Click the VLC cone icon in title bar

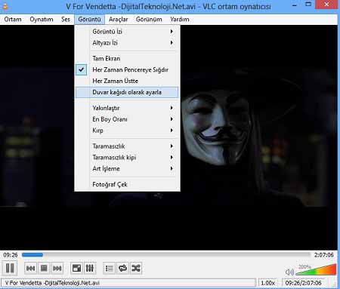click(5, 5)
